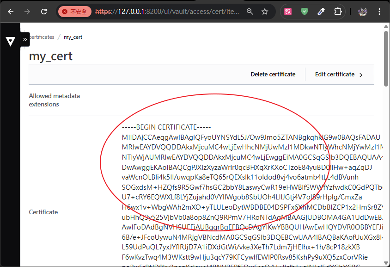390x267 pixels.
Task: Open the browser three-dot menu
Action: [x=380, y=12]
